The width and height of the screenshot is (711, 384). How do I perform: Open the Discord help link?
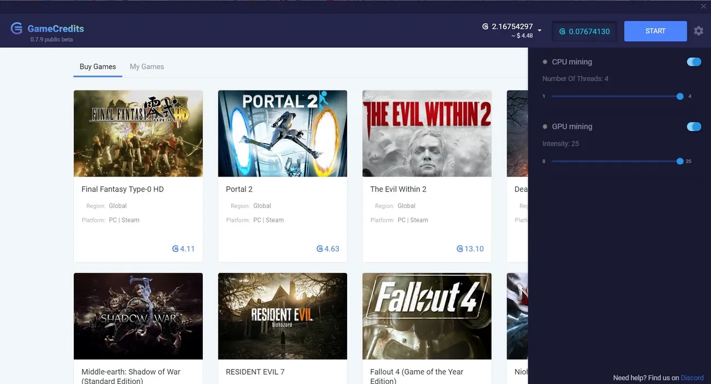(692, 378)
